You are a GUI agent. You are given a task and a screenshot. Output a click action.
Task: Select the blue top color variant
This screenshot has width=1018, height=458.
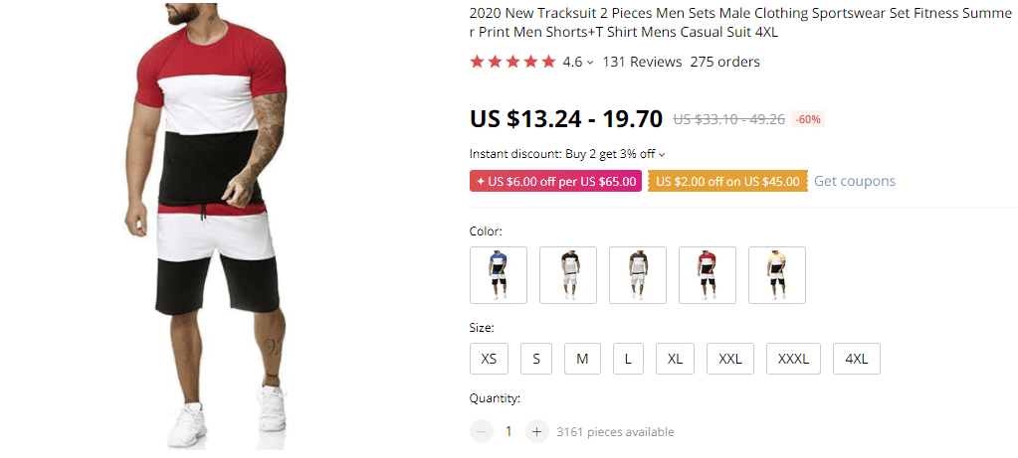[x=498, y=275]
